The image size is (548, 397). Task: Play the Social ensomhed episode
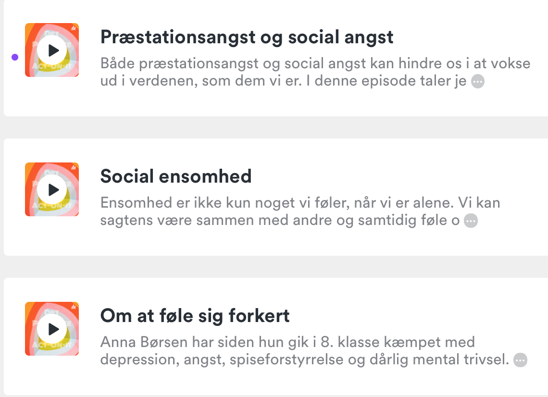pyautogui.click(x=52, y=190)
